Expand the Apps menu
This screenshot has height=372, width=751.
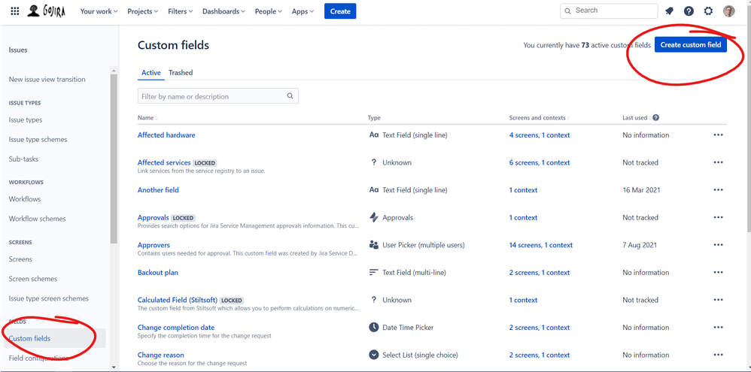pos(303,11)
